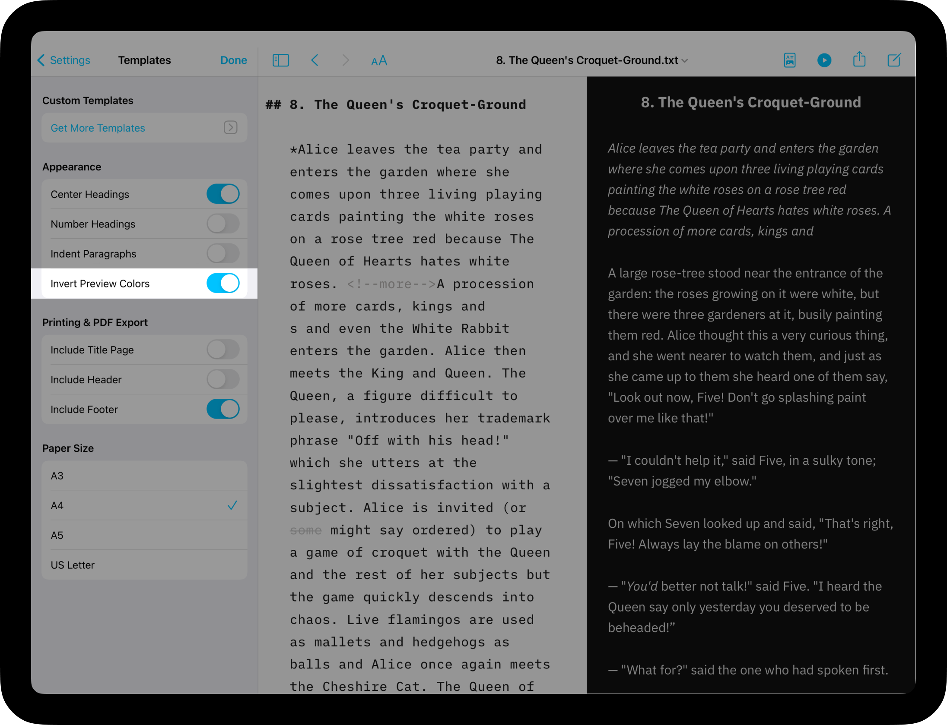Click the preview heading "8. The Queen's Croquet-Ground"
Image resolution: width=947 pixels, height=725 pixels.
751,102
